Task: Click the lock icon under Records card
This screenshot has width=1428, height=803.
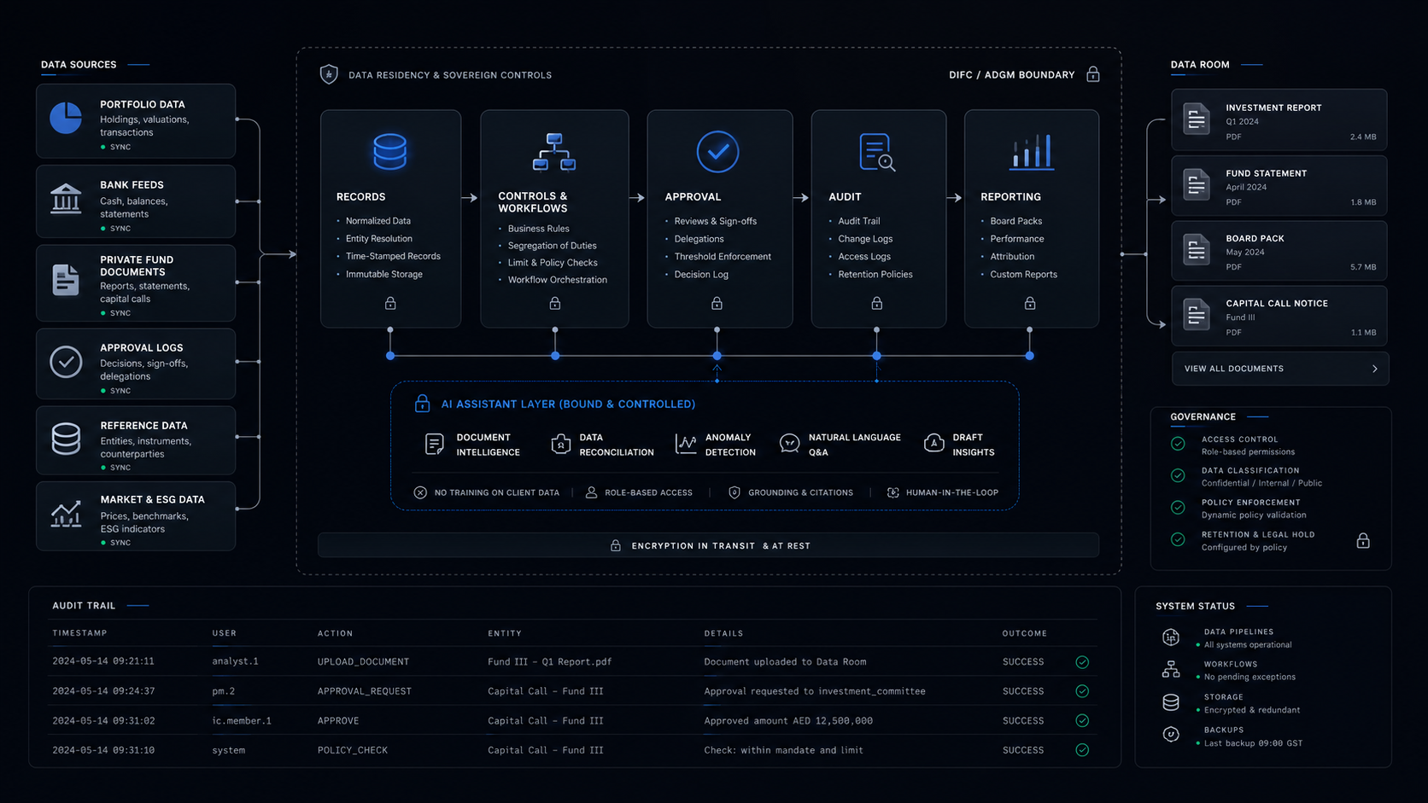Action: (390, 303)
